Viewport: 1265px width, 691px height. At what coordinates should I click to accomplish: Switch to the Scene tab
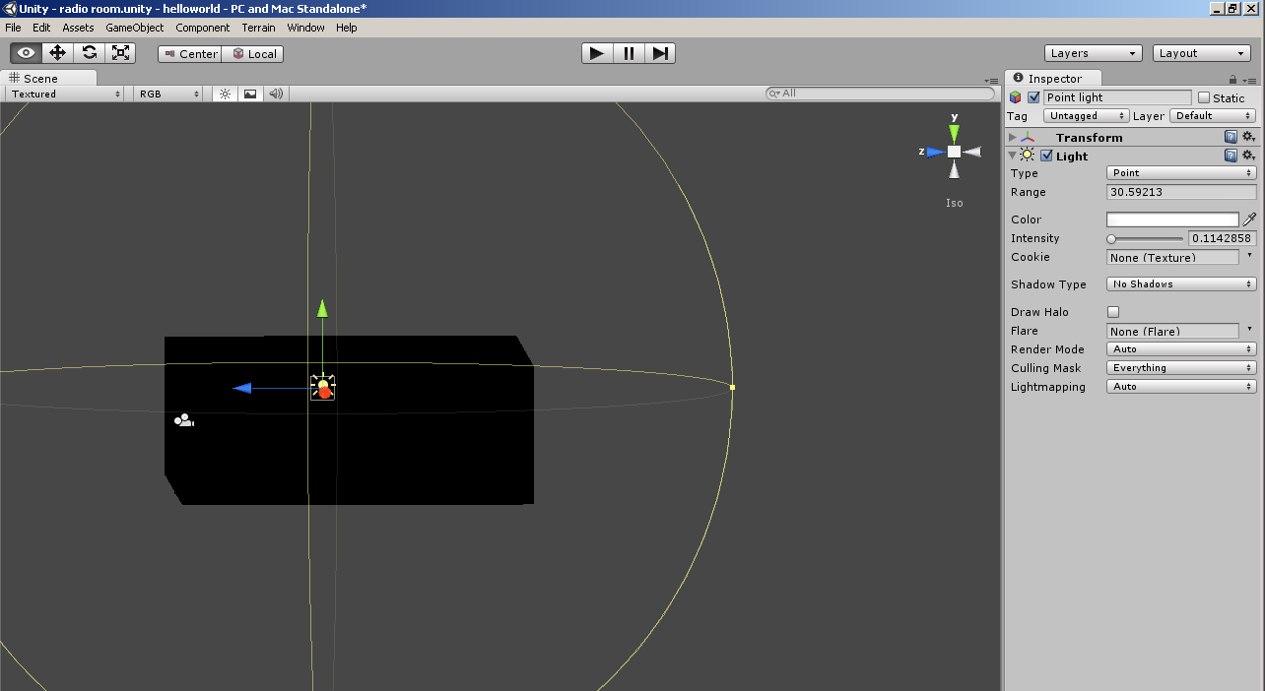tap(41, 78)
